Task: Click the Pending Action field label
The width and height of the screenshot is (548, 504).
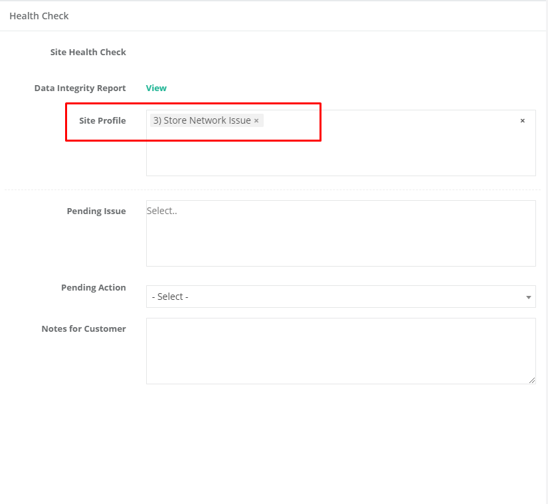Action: (93, 288)
